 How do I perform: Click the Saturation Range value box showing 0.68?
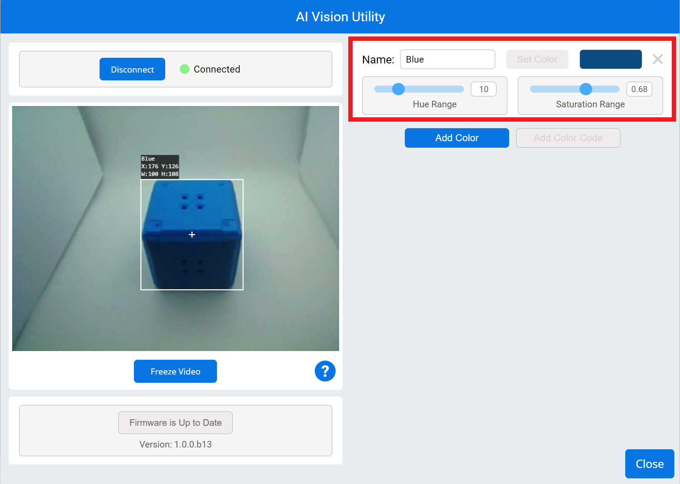[639, 89]
